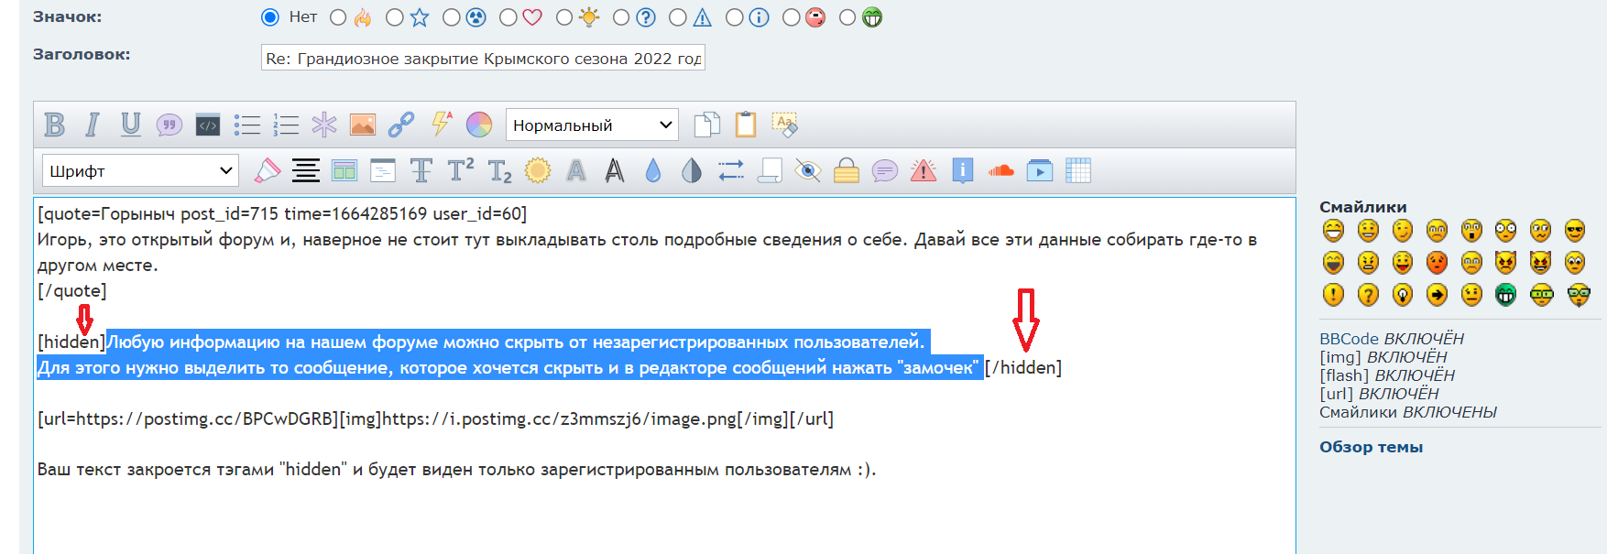Viewport: 1607px width, 554px height.
Task: Paste text with the clipboard icon
Action: point(746,125)
